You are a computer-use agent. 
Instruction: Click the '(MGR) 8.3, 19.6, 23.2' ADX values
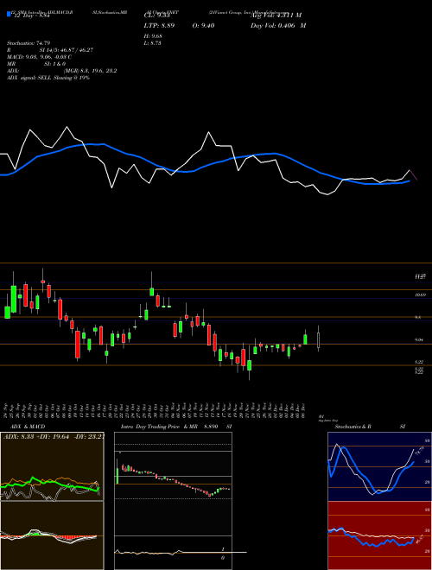pos(90,71)
